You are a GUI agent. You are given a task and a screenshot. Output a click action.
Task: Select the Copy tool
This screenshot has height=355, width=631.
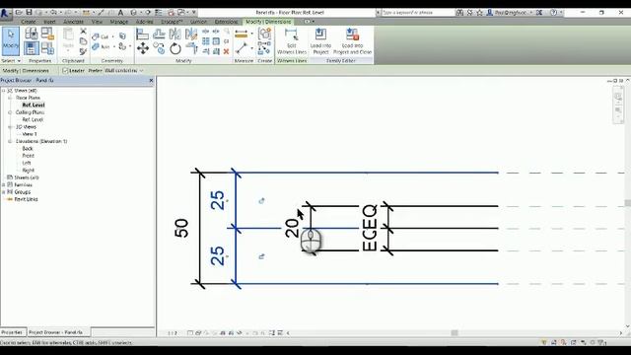coord(159,49)
